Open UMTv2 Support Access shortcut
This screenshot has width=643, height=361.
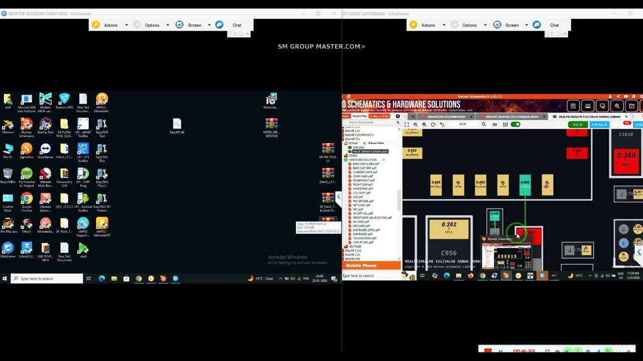tap(83, 227)
